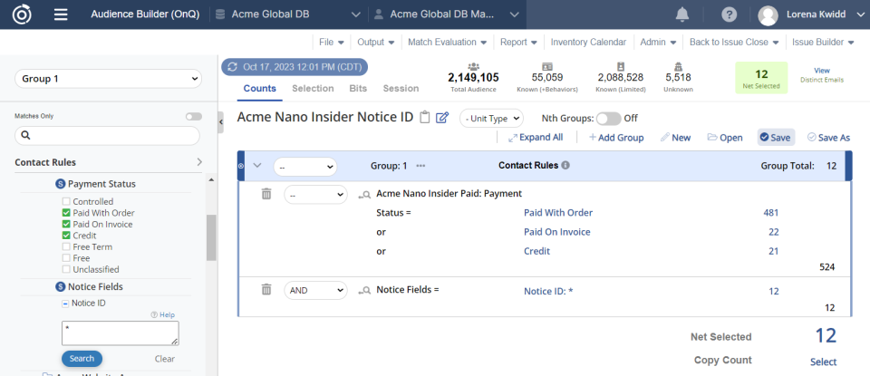Toggle the Matches Only switch

click(x=193, y=116)
